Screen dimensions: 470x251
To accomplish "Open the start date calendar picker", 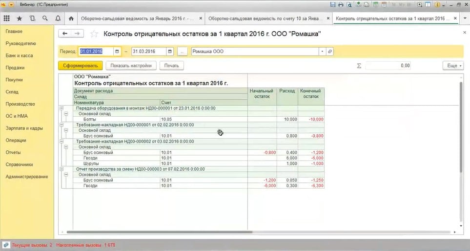I will 117,52.
